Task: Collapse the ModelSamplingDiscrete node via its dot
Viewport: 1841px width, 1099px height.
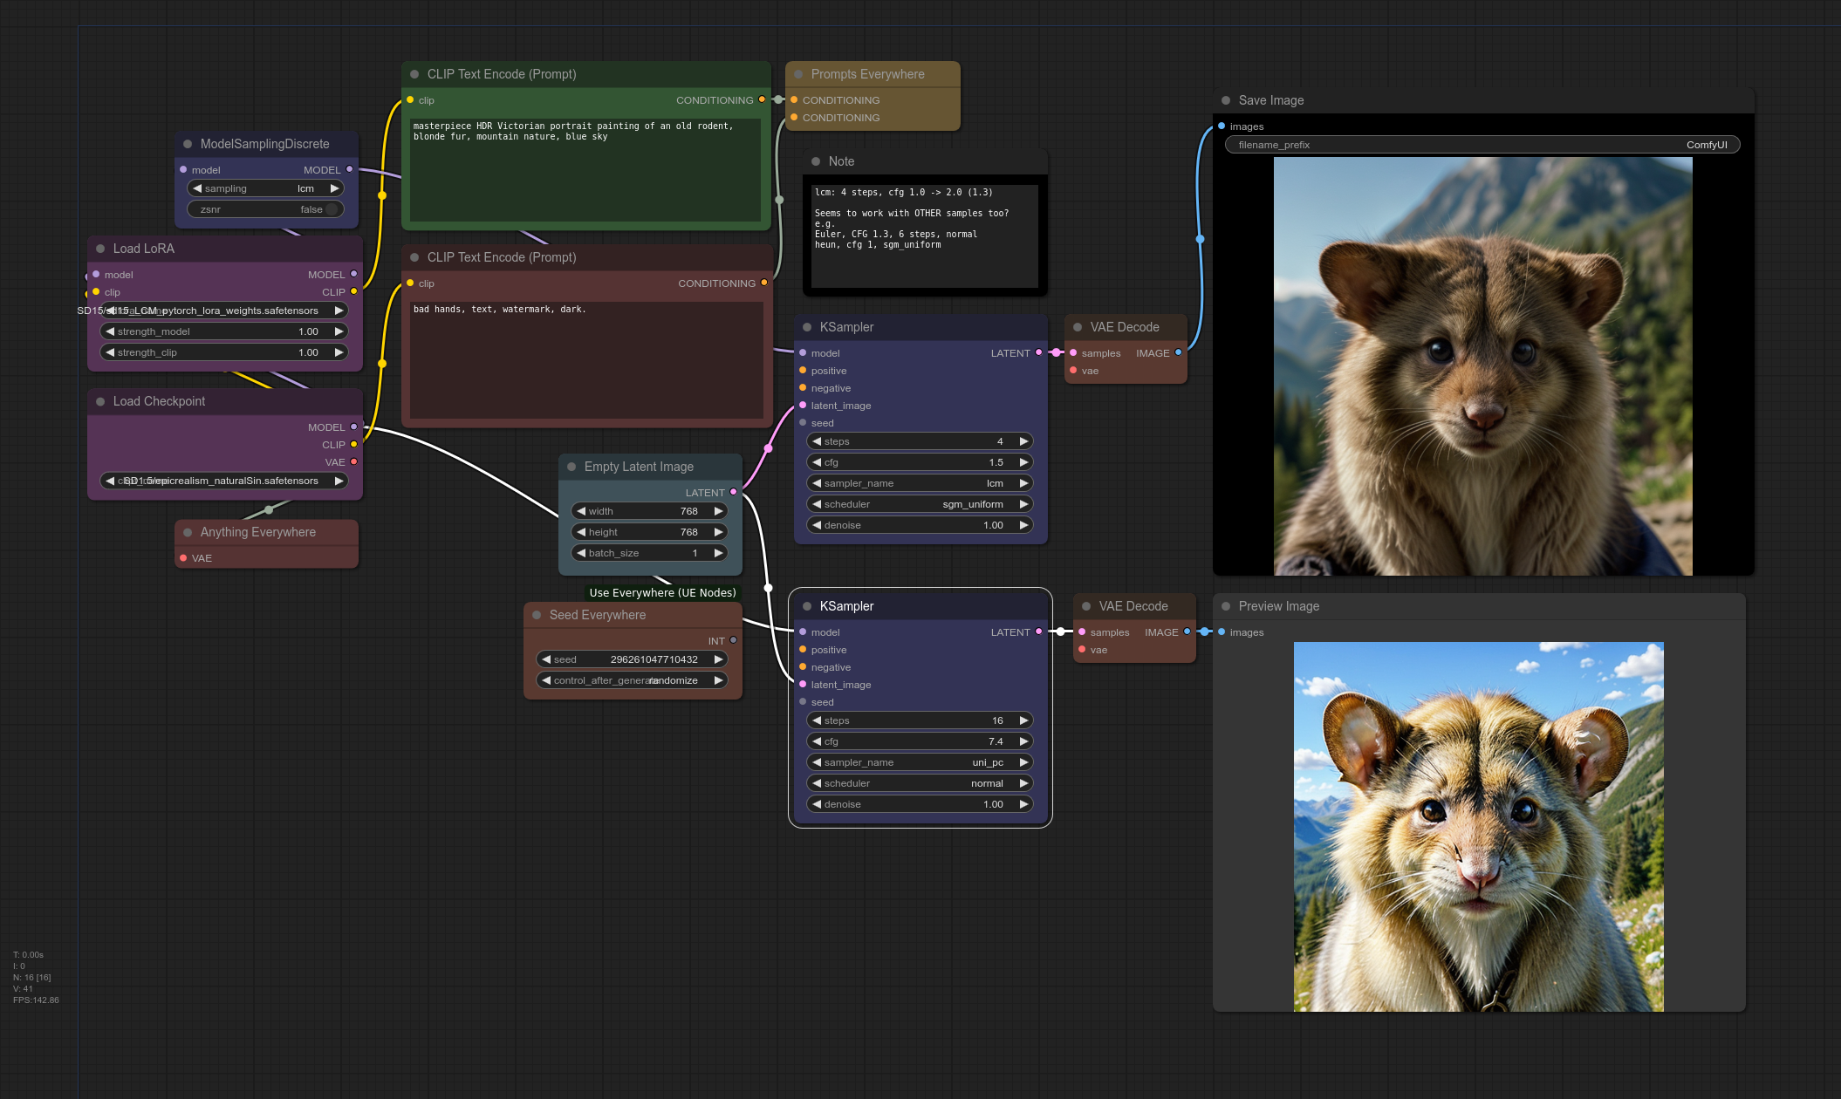Action: pos(188,144)
